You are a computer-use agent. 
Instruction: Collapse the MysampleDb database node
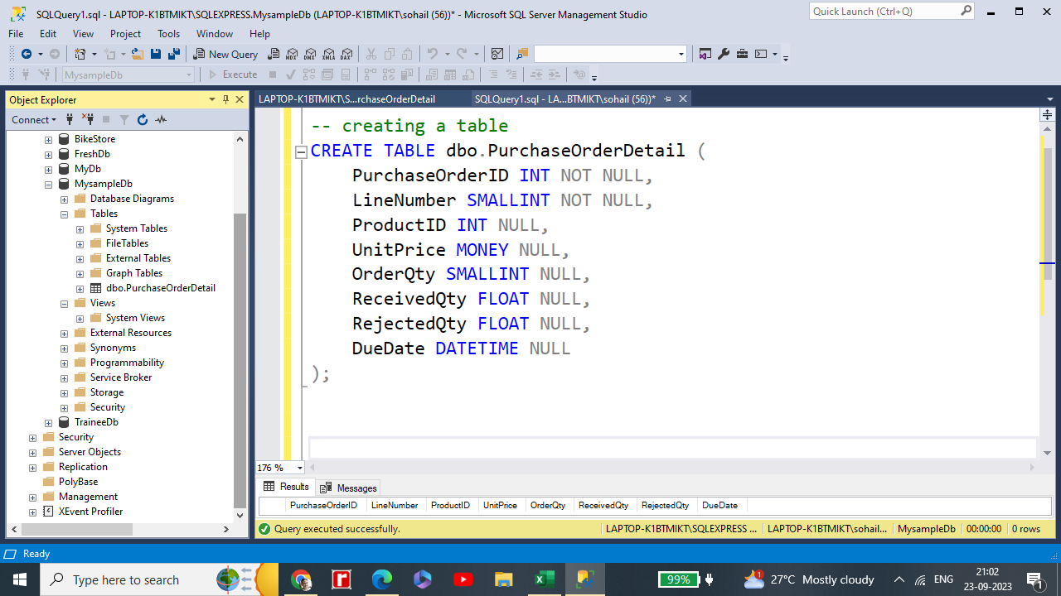(48, 184)
